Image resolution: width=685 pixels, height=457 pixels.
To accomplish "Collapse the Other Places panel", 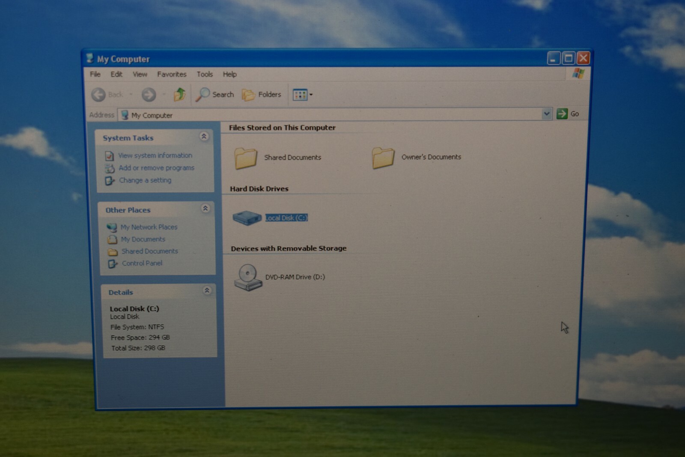I will pos(205,209).
